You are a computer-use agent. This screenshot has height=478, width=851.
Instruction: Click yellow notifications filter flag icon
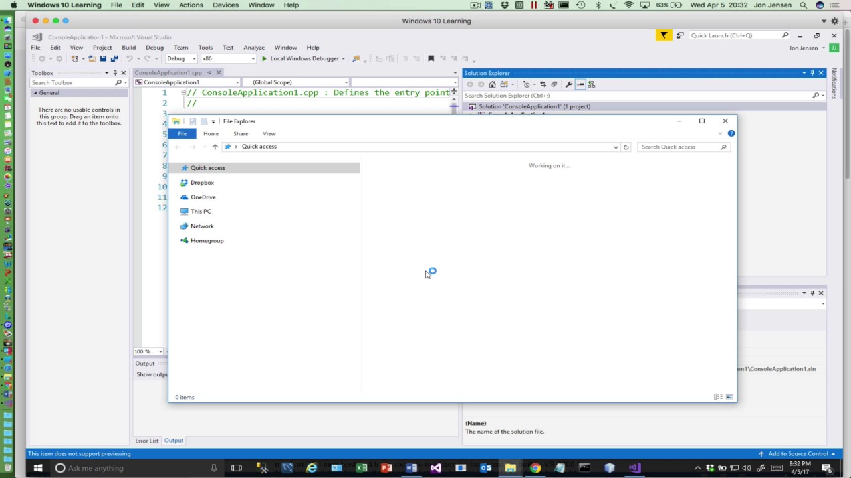[x=664, y=35]
